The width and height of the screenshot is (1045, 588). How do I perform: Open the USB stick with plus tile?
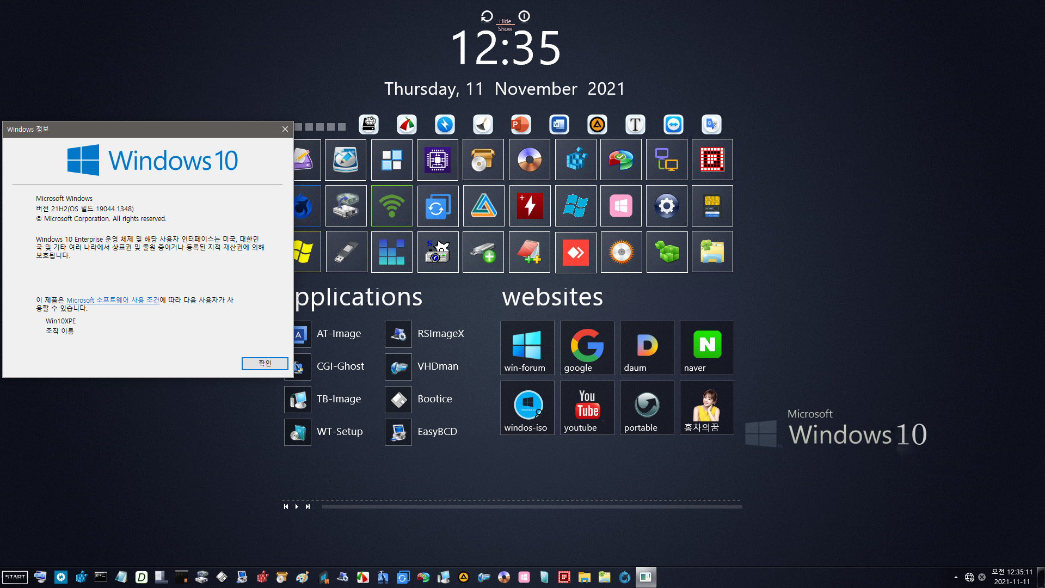point(483,252)
